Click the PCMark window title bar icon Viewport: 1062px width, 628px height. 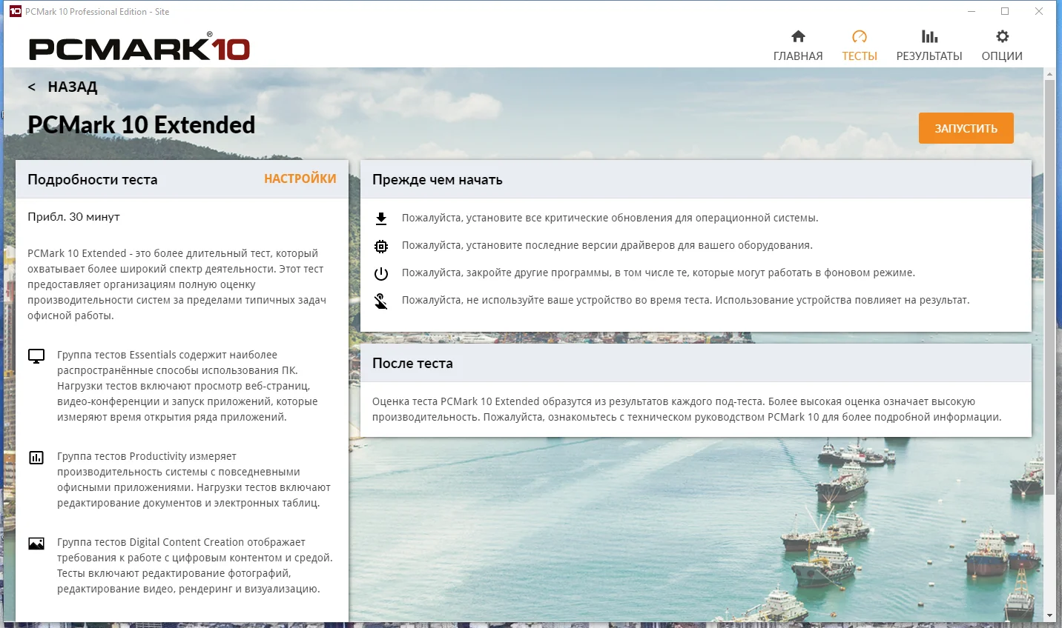click(x=15, y=11)
